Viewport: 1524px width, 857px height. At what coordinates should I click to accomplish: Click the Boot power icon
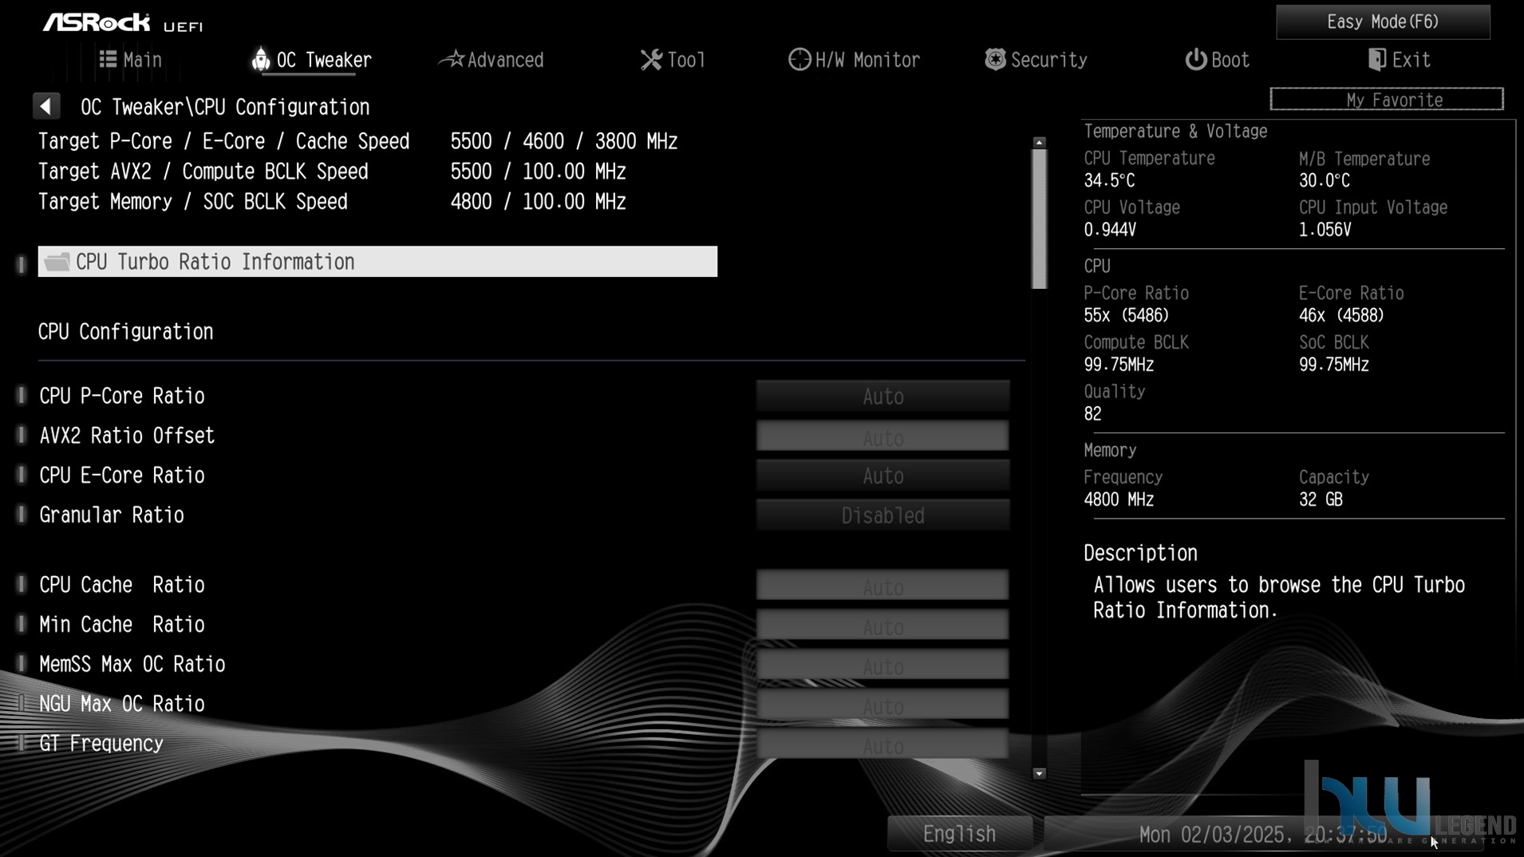pyautogui.click(x=1195, y=60)
